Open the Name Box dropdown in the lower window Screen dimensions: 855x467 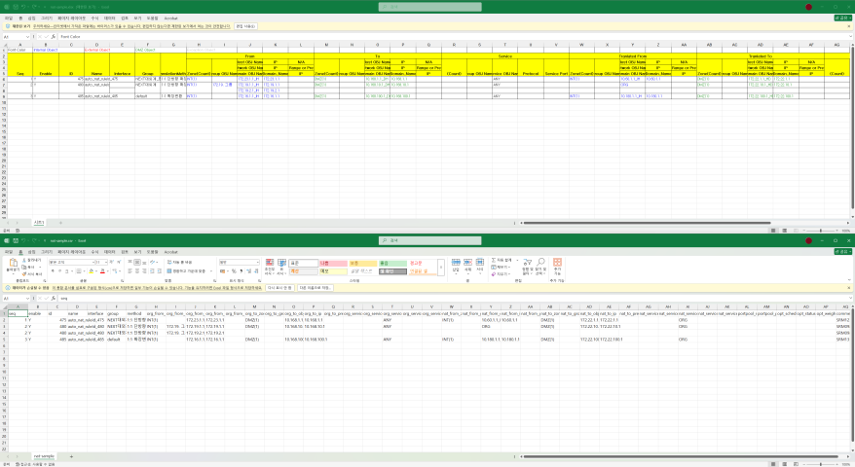[x=28, y=298]
